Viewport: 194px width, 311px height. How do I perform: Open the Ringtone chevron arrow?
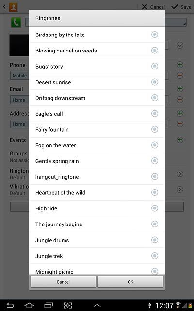pyautogui.click(x=180, y=174)
